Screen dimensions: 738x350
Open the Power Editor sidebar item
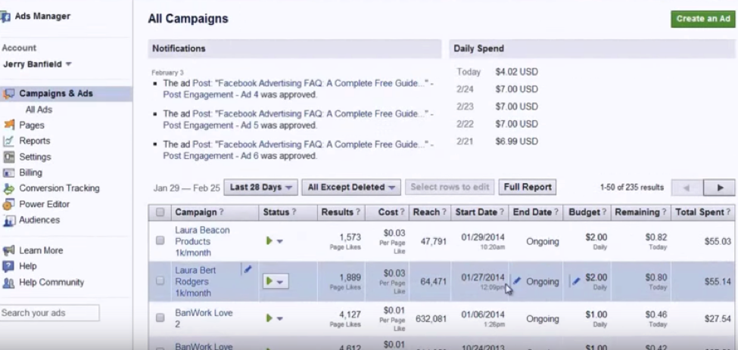[x=44, y=204]
